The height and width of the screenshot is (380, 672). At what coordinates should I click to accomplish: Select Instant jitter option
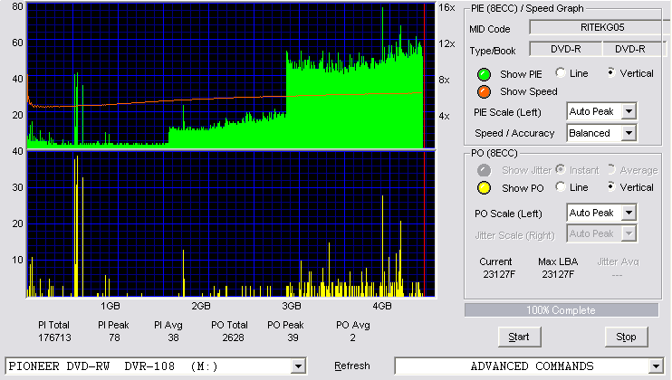click(560, 169)
